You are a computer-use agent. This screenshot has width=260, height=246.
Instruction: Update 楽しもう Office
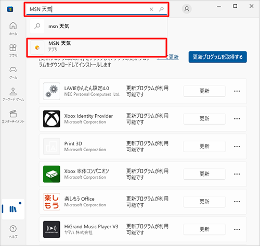(204, 202)
